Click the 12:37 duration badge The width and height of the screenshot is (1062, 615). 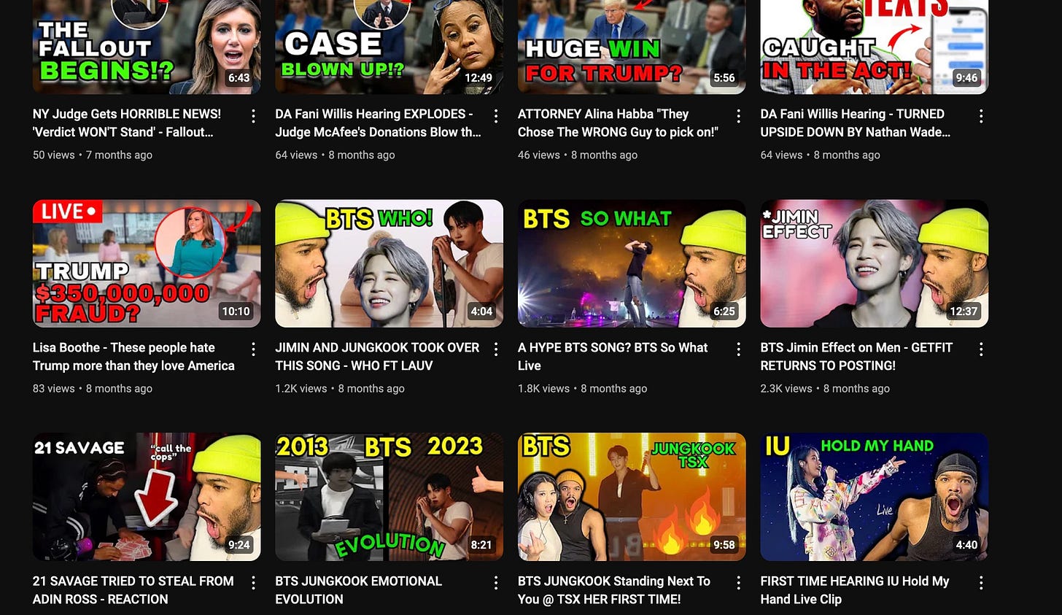coord(964,312)
